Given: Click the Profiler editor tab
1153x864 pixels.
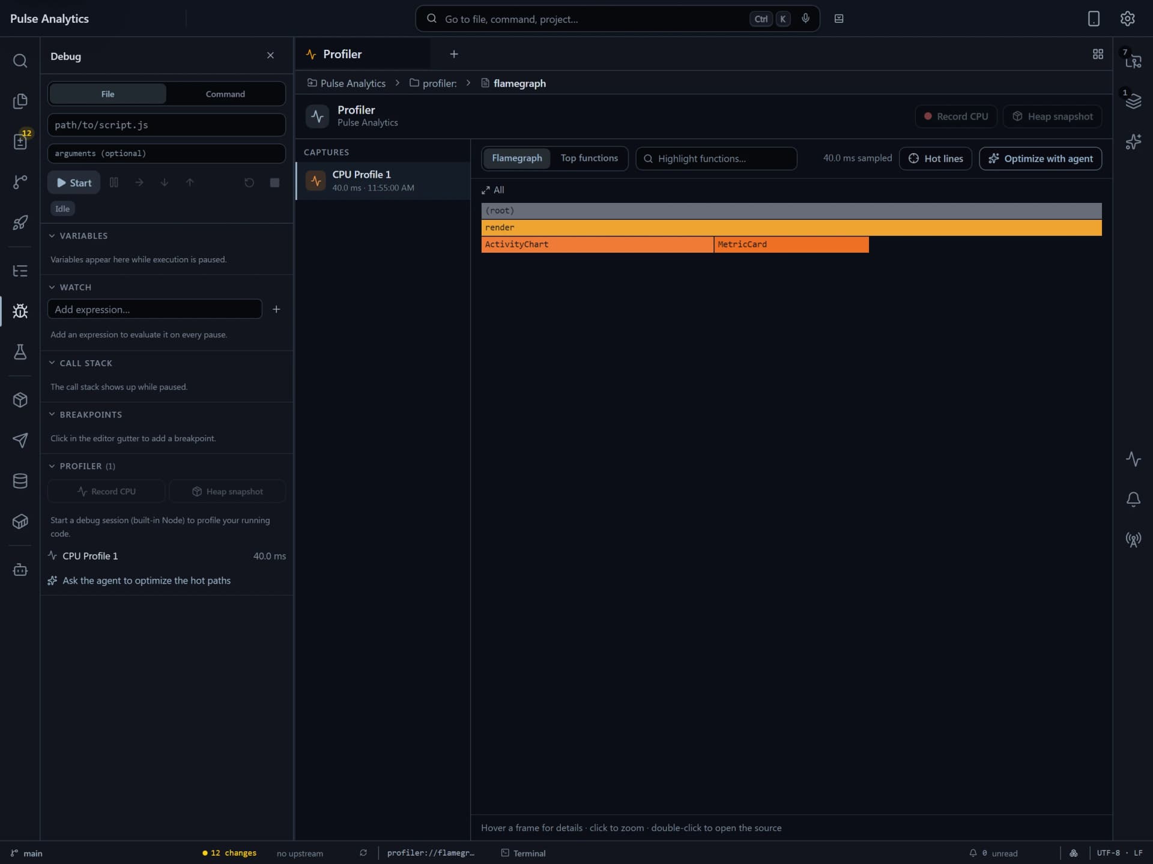Looking at the screenshot, I should 362,54.
